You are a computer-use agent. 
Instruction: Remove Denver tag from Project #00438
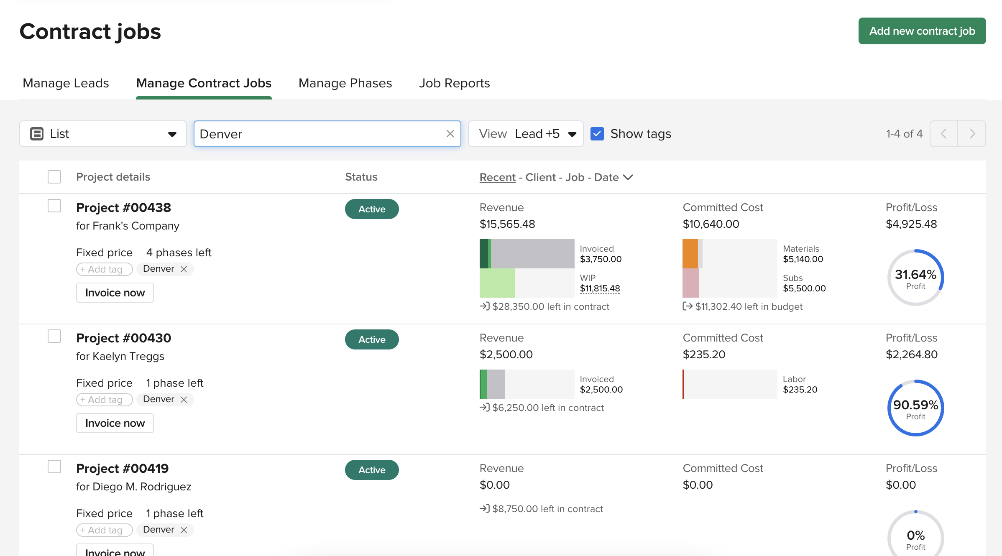(x=184, y=269)
